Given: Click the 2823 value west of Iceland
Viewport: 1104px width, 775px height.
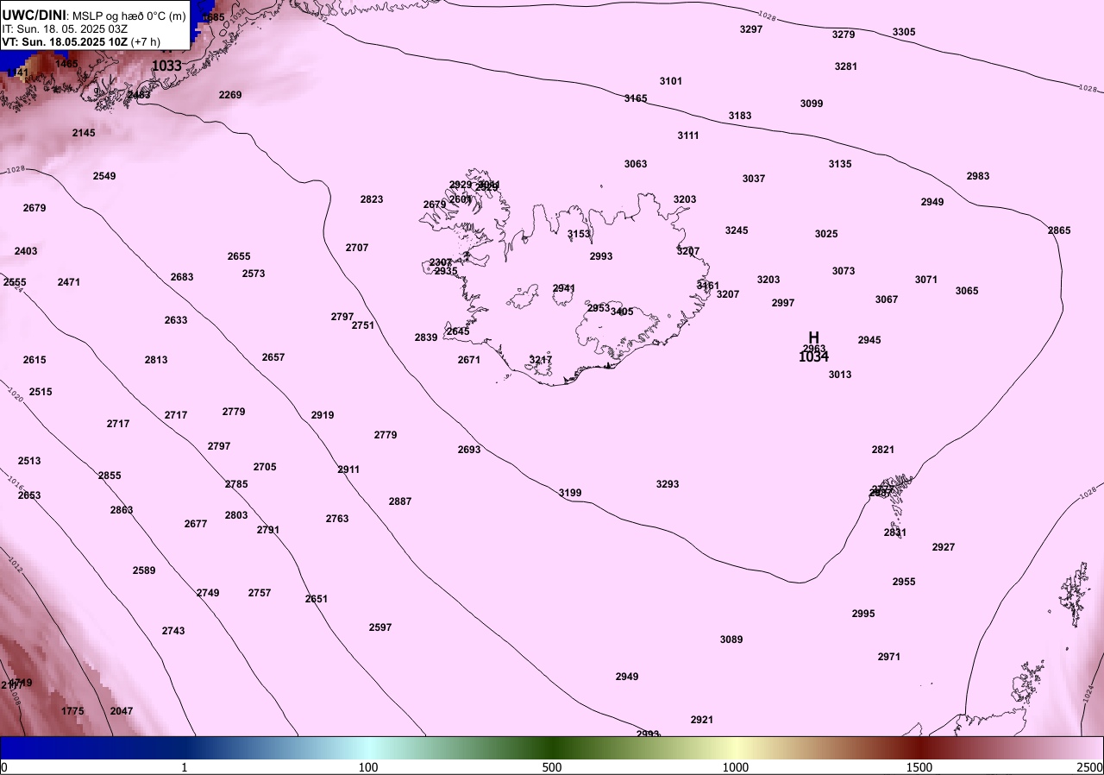Looking at the screenshot, I should click(x=372, y=199).
